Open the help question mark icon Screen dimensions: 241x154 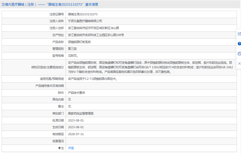(x=239, y=44)
